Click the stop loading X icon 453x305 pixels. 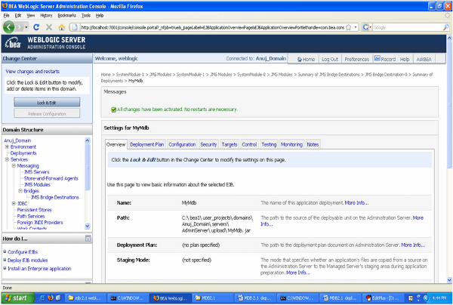point(49,27)
